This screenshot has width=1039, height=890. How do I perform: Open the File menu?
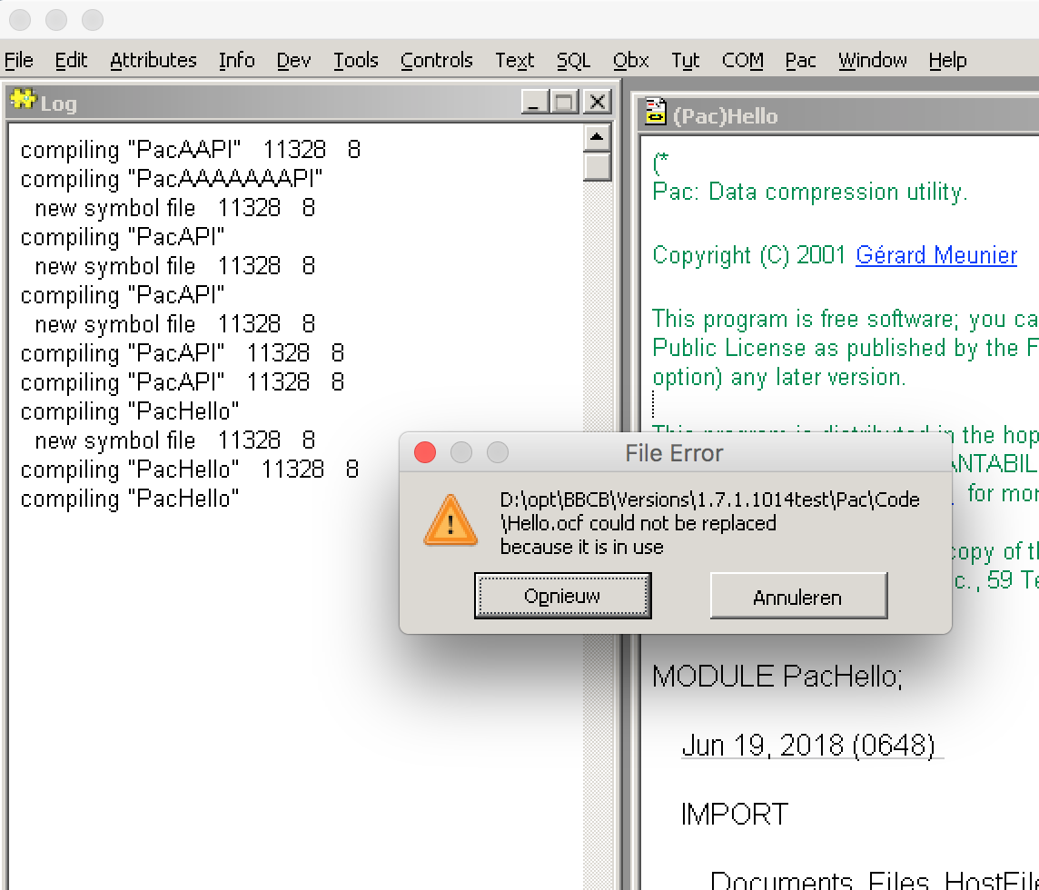pos(19,61)
